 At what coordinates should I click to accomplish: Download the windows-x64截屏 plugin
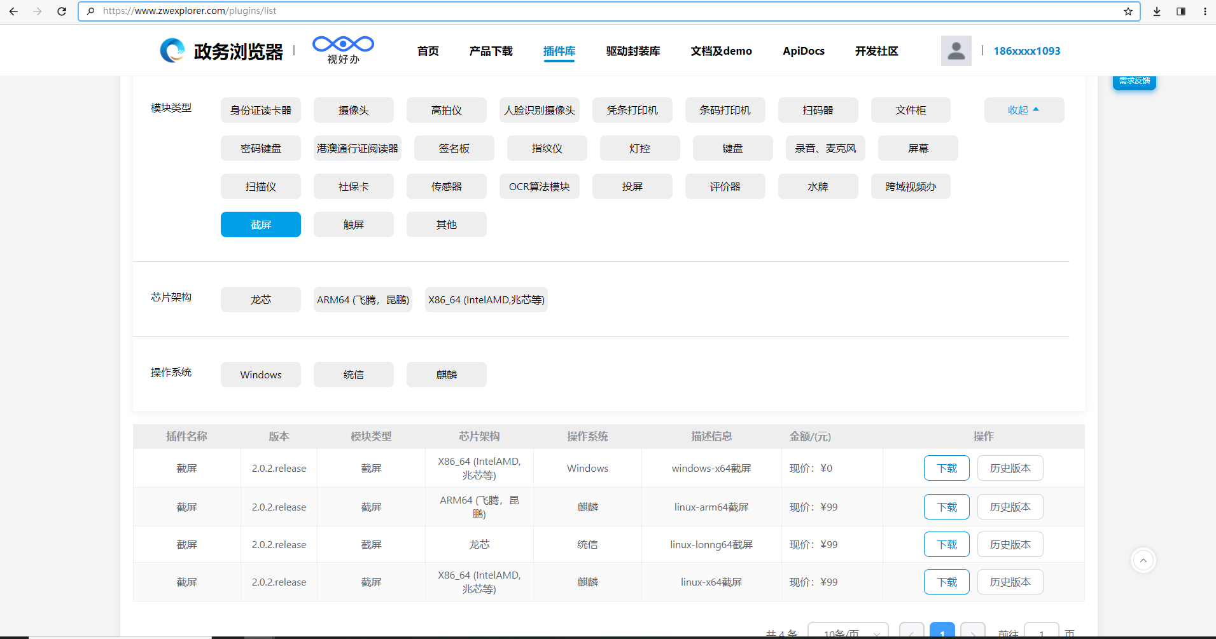tap(947, 468)
